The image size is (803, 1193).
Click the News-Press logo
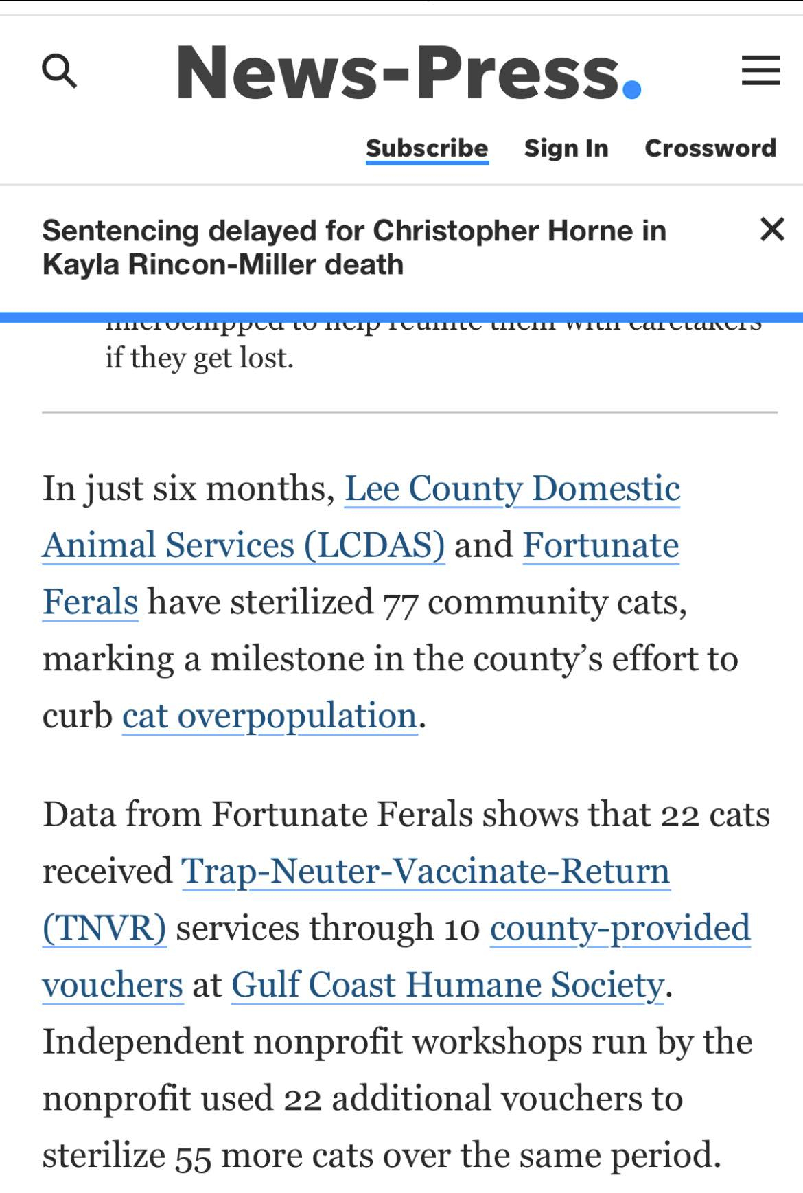(x=409, y=72)
